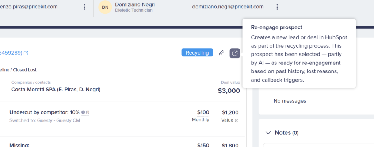Click the DN avatar for Domiziano Negri
Screen dimensions: 374x147
click(105, 7)
